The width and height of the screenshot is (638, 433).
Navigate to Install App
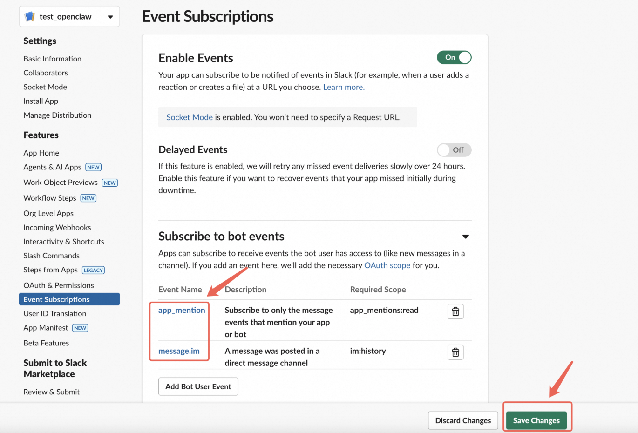pos(41,101)
